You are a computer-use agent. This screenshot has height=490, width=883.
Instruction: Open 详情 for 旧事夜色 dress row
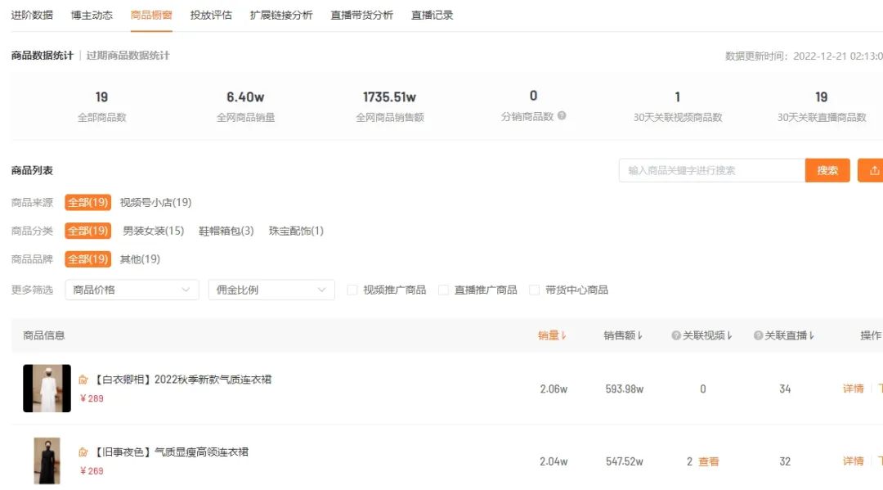[853, 461]
